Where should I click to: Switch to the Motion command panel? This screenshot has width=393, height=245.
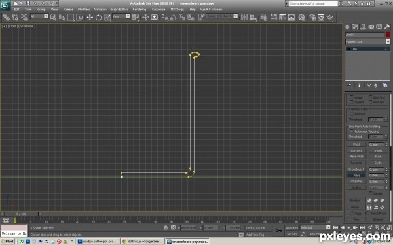371,27
